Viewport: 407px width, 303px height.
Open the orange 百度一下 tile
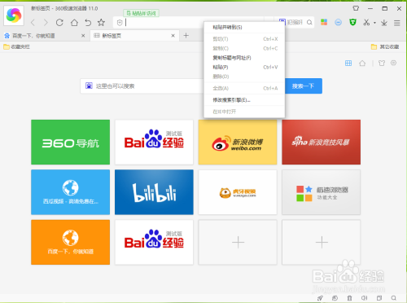[71, 242]
